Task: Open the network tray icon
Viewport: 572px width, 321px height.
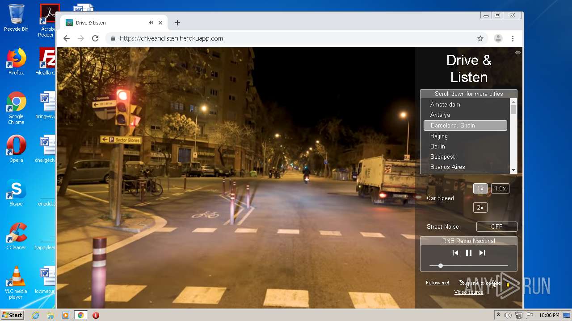Action: tap(519, 315)
